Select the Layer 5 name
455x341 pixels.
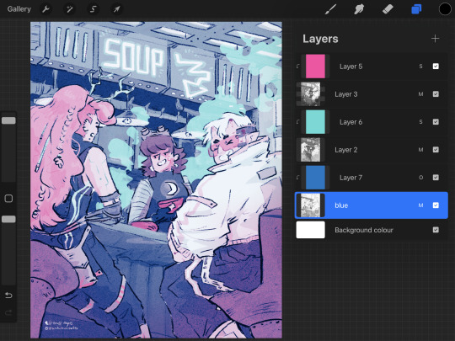[x=351, y=67]
